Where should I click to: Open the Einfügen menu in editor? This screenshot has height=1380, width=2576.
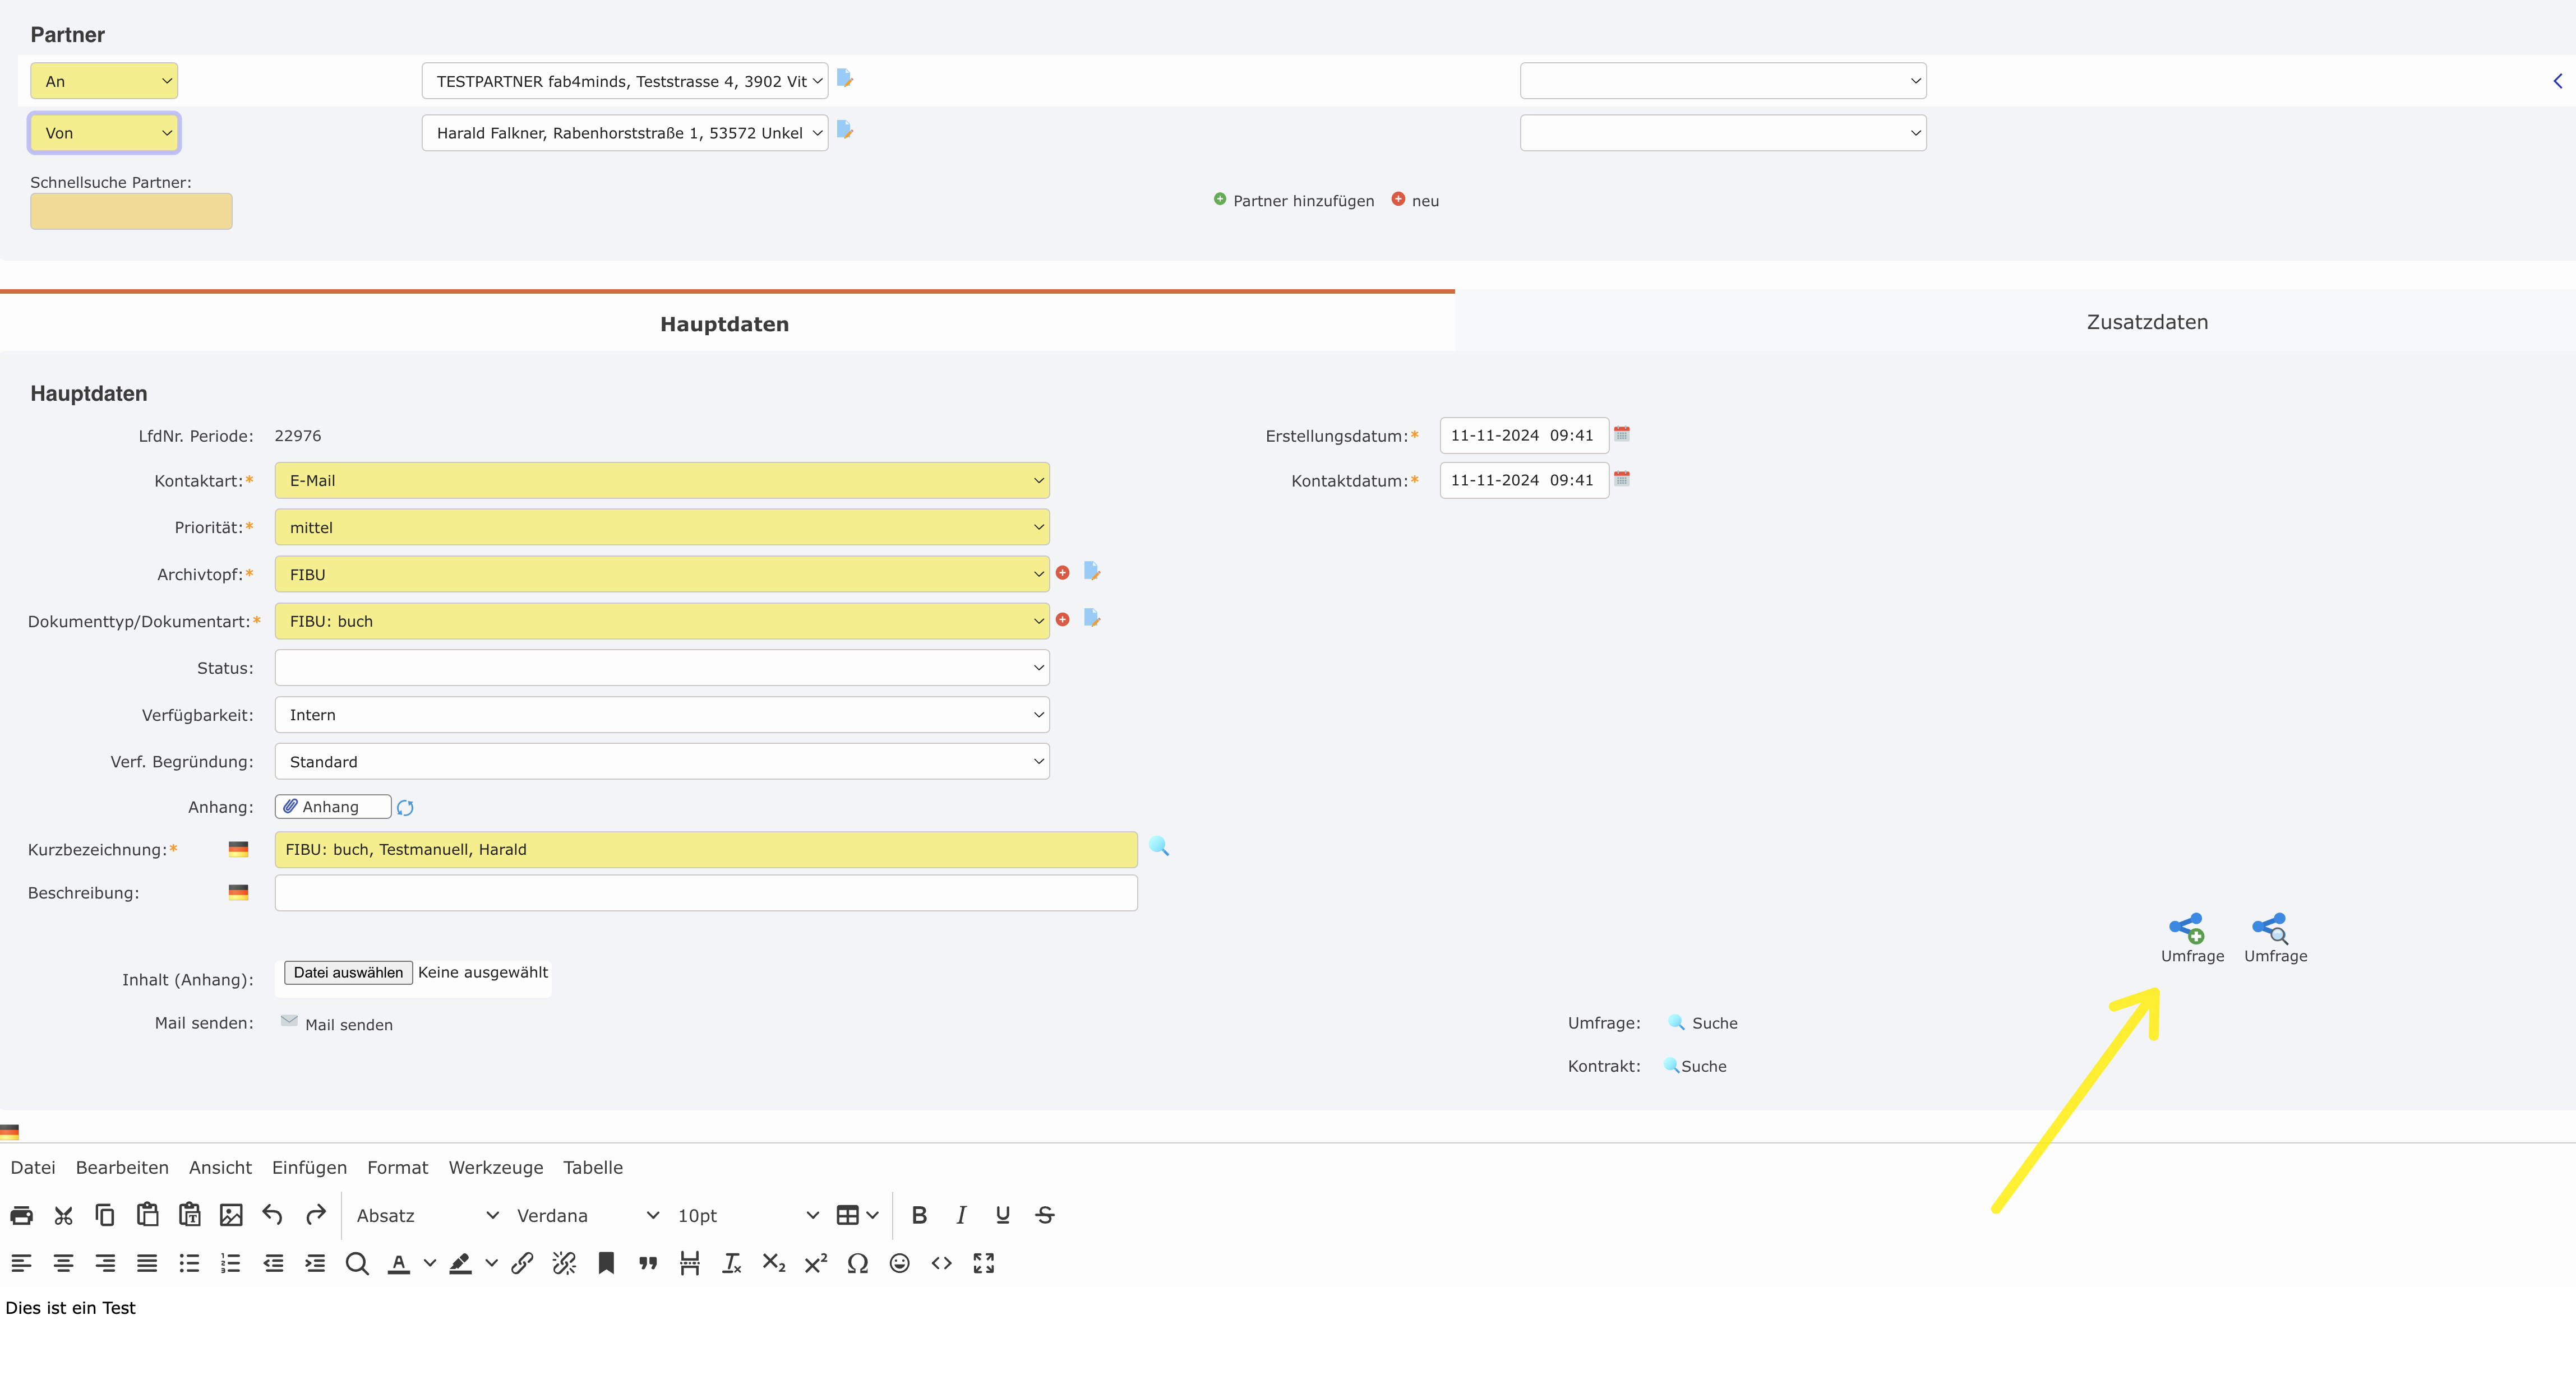tap(309, 1167)
